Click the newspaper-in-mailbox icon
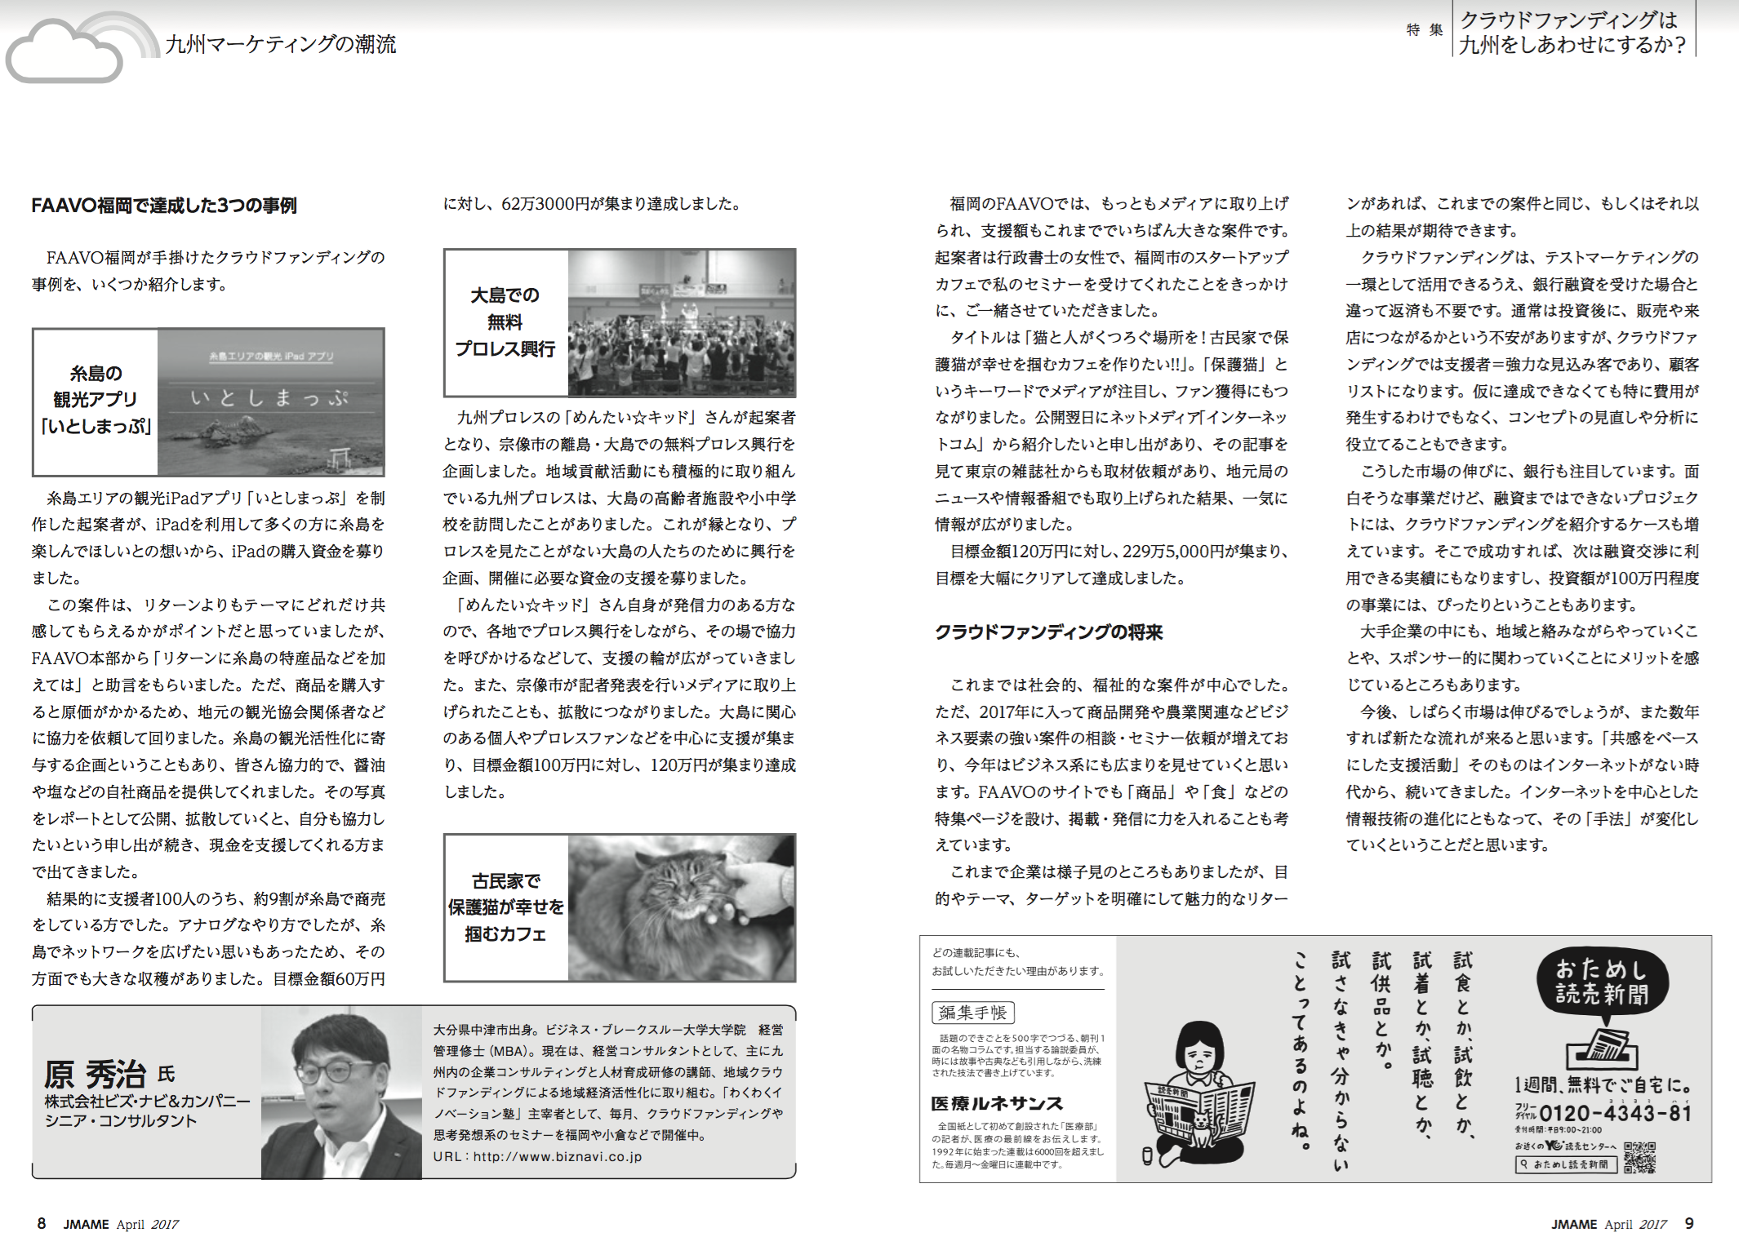This screenshot has width=1739, height=1237. [x=1601, y=1049]
